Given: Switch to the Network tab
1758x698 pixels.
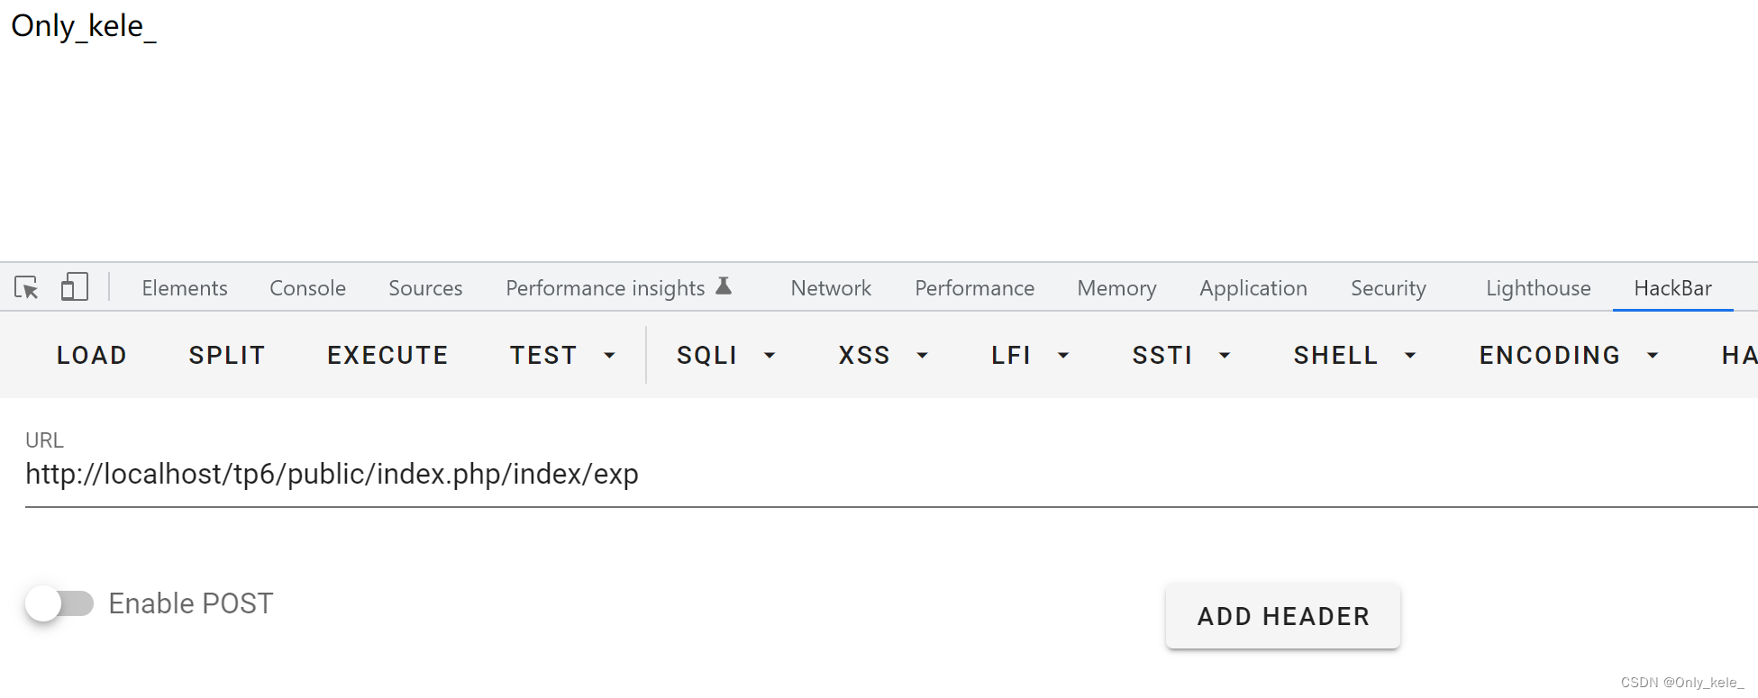Looking at the screenshot, I should pos(830,287).
